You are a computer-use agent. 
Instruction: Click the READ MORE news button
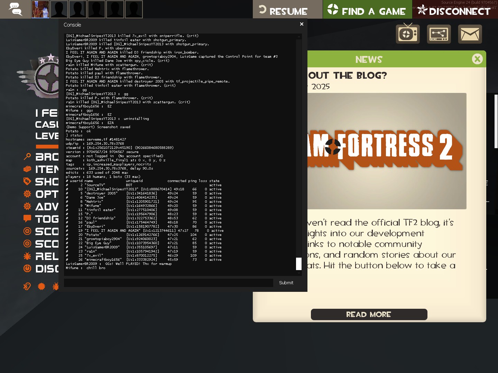pos(369,314)
